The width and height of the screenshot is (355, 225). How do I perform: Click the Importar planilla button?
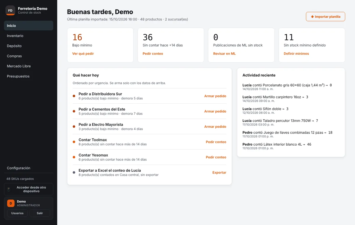[x=325, y=17]
